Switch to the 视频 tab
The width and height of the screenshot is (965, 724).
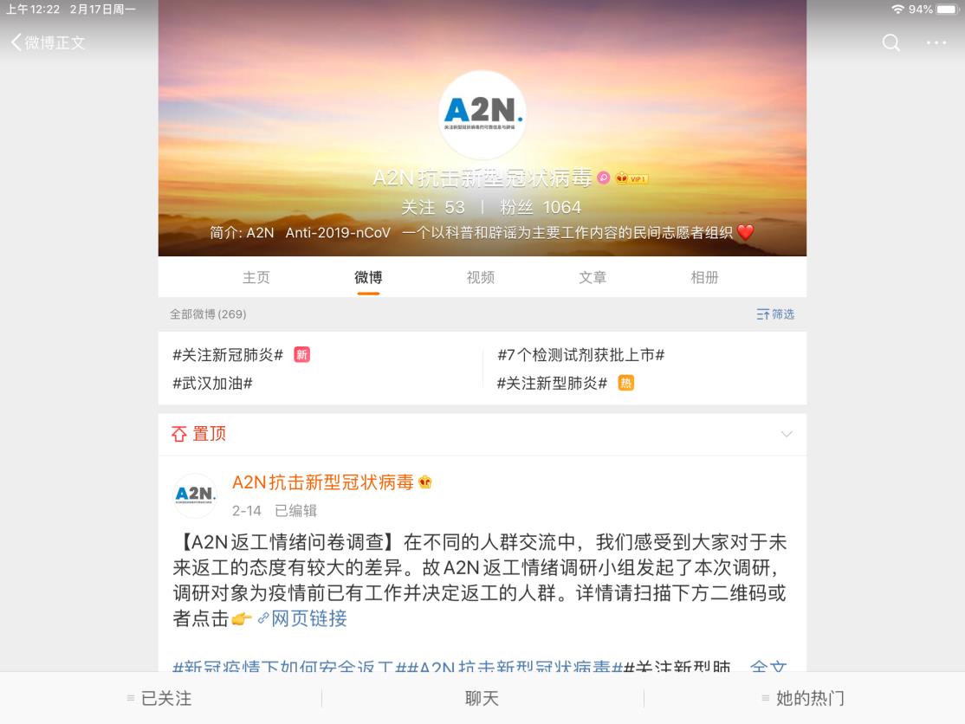tap(481, 277)
